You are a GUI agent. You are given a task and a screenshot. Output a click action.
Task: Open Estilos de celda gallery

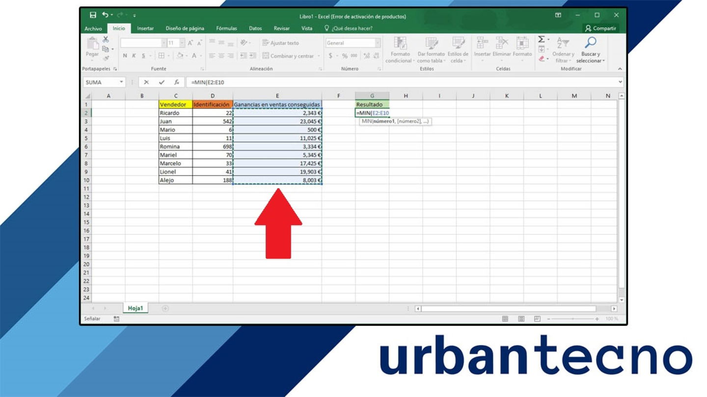pos(458,50)
